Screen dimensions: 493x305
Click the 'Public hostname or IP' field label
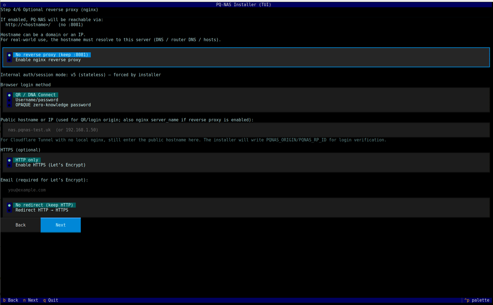127,120
